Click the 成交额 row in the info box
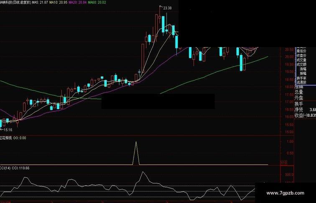Viewport: 316px width, 203px height. point(301,64)
